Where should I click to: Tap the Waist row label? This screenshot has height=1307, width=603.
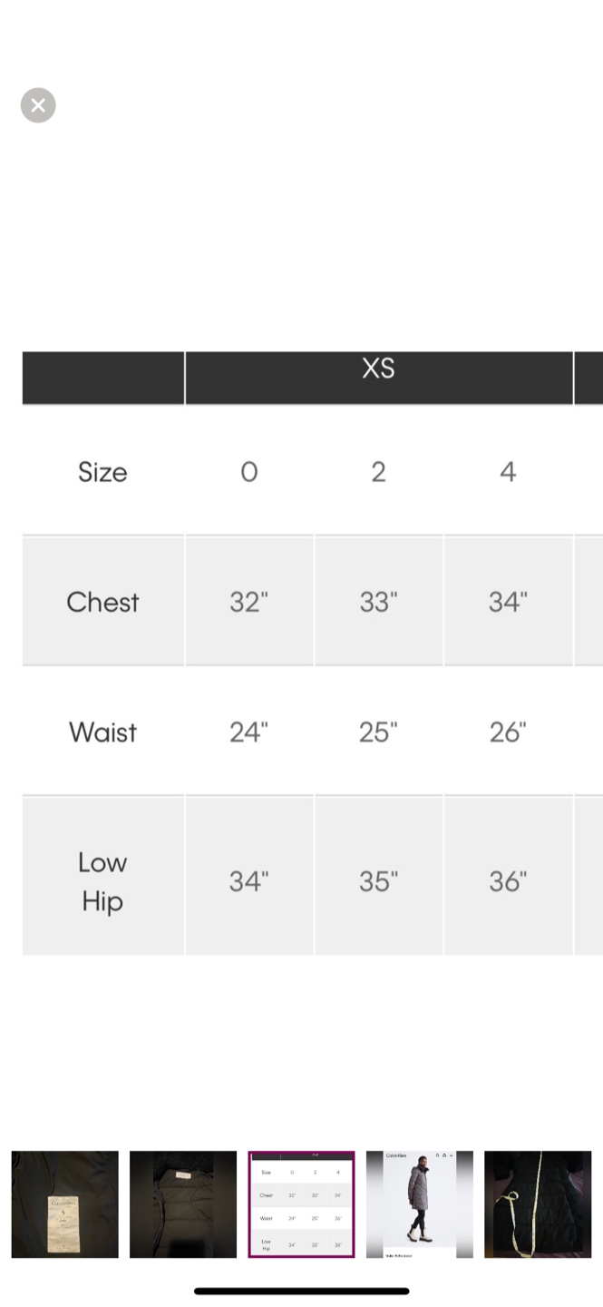pyautogui.click(x=102, y=732)
